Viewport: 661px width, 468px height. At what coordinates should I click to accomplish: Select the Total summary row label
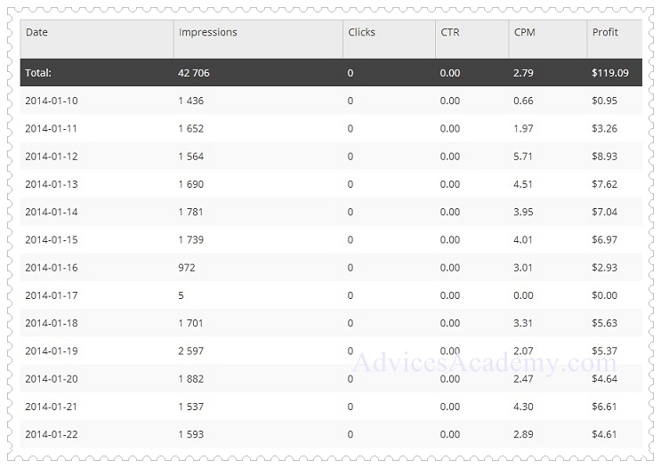coord(38,73)
